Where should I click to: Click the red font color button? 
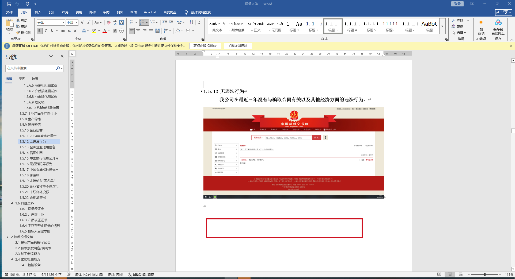[105, 31]
